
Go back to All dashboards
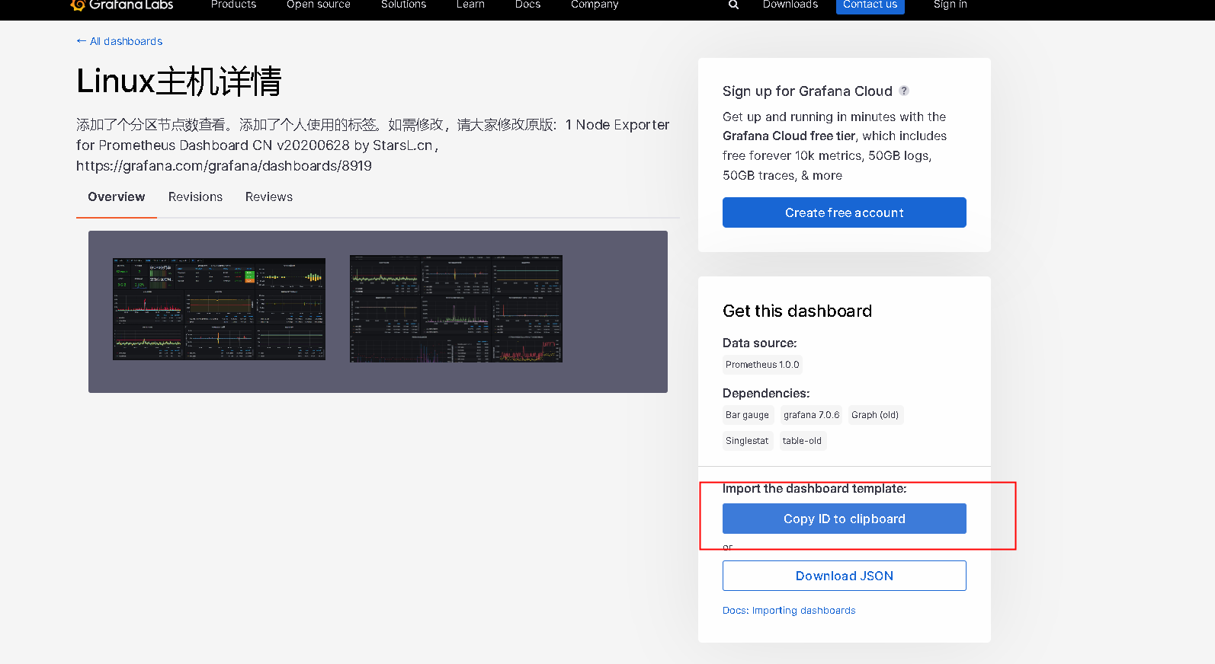click(120, 41)
